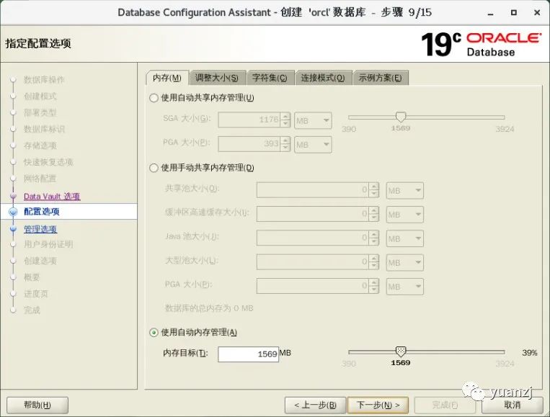Screen dimensions: 550x417
Task: Click the 缓冲区高速缓存大小 value field
Action: (x=313, y=214)
